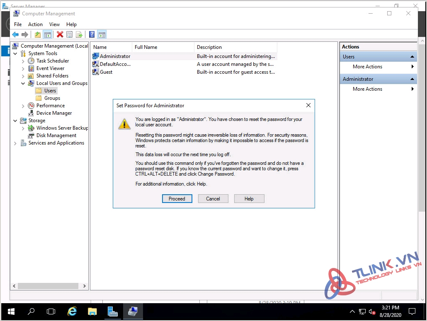Image resolution: width=427 pixels, height=321 pixels.
Task: Click the red Delete icon in toolbar
Action: [x=60, y=35]
